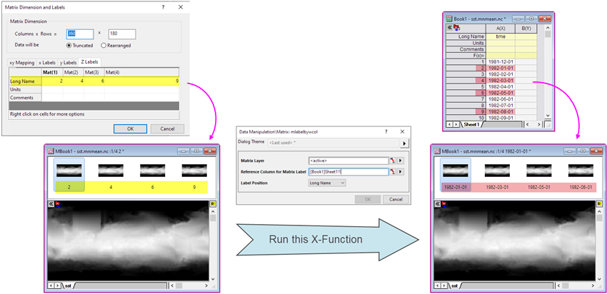Cancel the mlabelbywcol dialog
The width and height of the screenshot is (607, 294).
click(x=392, y=198)
